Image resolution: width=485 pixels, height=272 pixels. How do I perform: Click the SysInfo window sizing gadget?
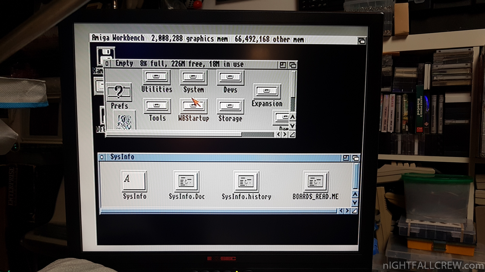click(x=355, y=211)
